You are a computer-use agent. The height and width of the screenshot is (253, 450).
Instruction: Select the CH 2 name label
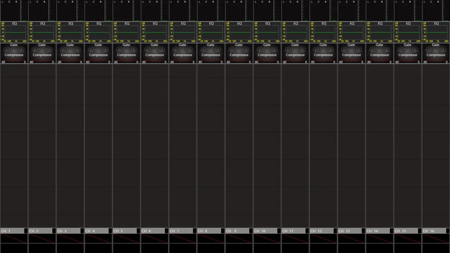click(x=40, y=231)
